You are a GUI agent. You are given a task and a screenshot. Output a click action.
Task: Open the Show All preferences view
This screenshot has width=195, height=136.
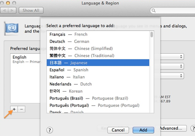pyautogui.click(x=30, y=11)
